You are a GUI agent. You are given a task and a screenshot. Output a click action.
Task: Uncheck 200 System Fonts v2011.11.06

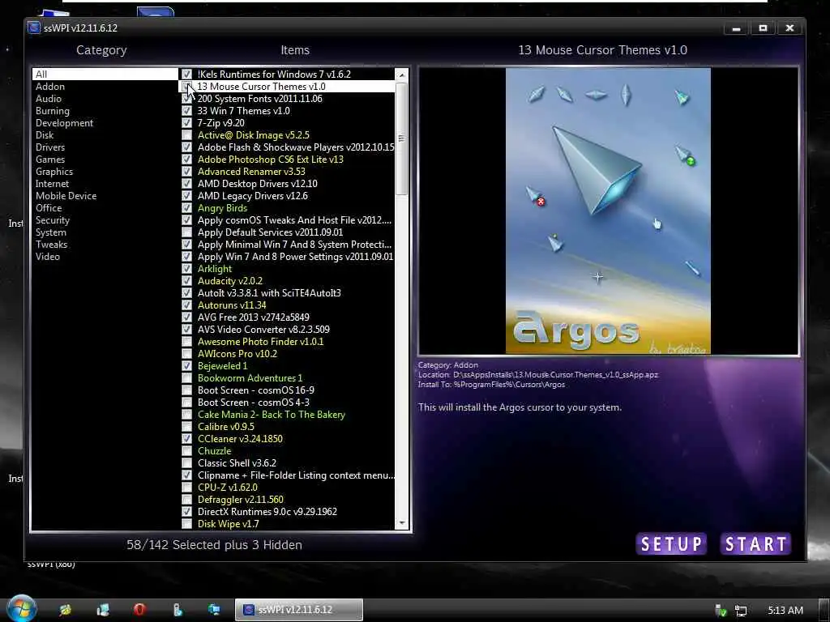[187, 98]
